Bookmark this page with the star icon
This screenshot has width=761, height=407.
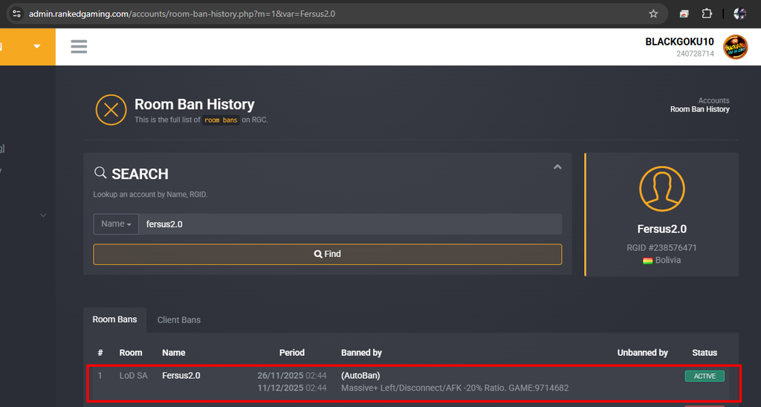[653, 13]
